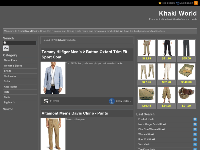Open the $16.45 messenger bag thumbnail

click(x=147, y=95)
